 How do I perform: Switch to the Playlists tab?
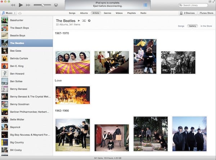131,13
